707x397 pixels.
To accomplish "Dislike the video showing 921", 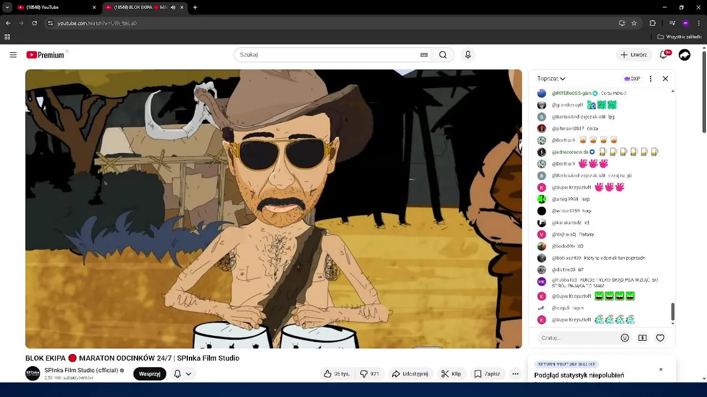I will pyautogui.click(x=369, y=373).
